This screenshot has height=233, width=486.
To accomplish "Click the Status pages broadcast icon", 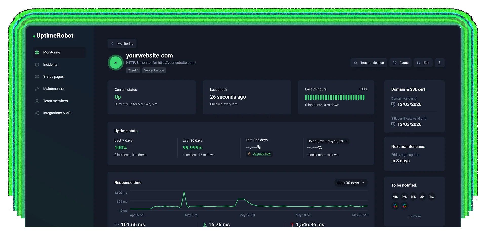I will pos(37,77).
